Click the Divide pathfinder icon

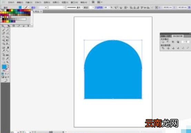163,48
